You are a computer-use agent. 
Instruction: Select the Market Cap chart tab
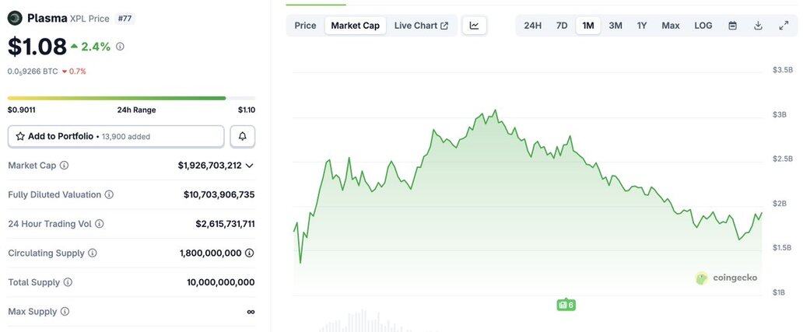(355, 26)
